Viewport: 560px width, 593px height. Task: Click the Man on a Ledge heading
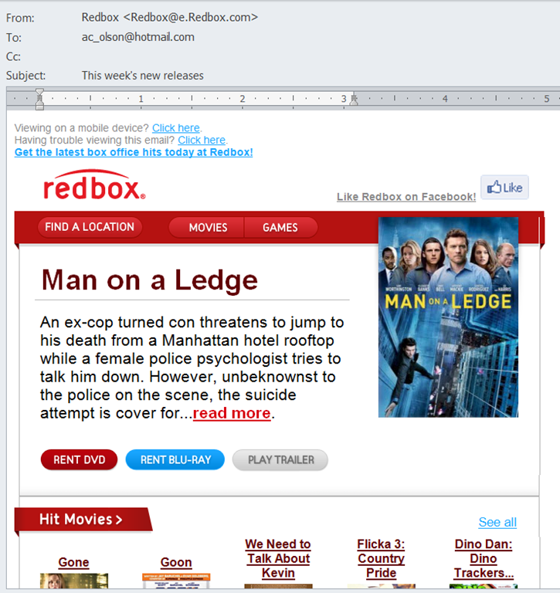tap(149, 280)
